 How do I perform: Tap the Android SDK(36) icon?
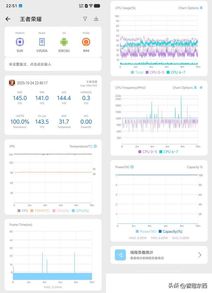pos(64,42)
